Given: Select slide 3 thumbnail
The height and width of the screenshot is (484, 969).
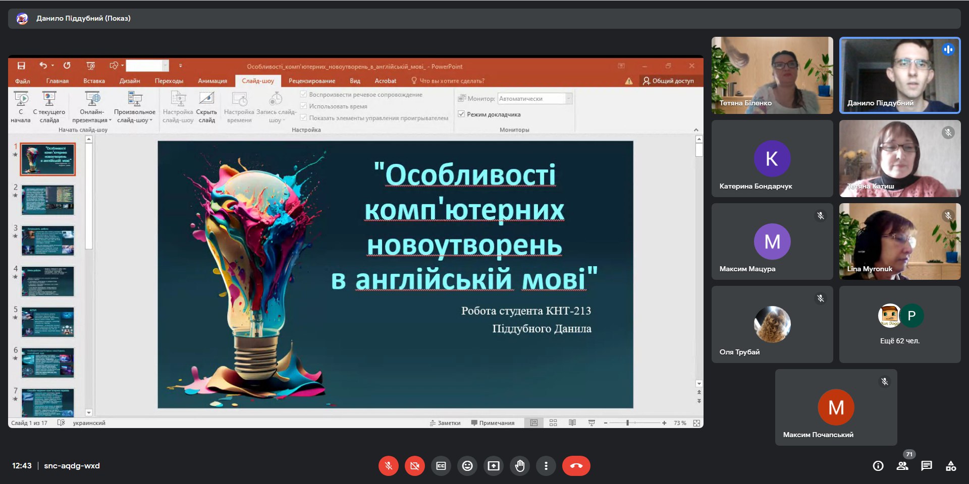Looking at the screenshot, I should [x=48, y=240].
